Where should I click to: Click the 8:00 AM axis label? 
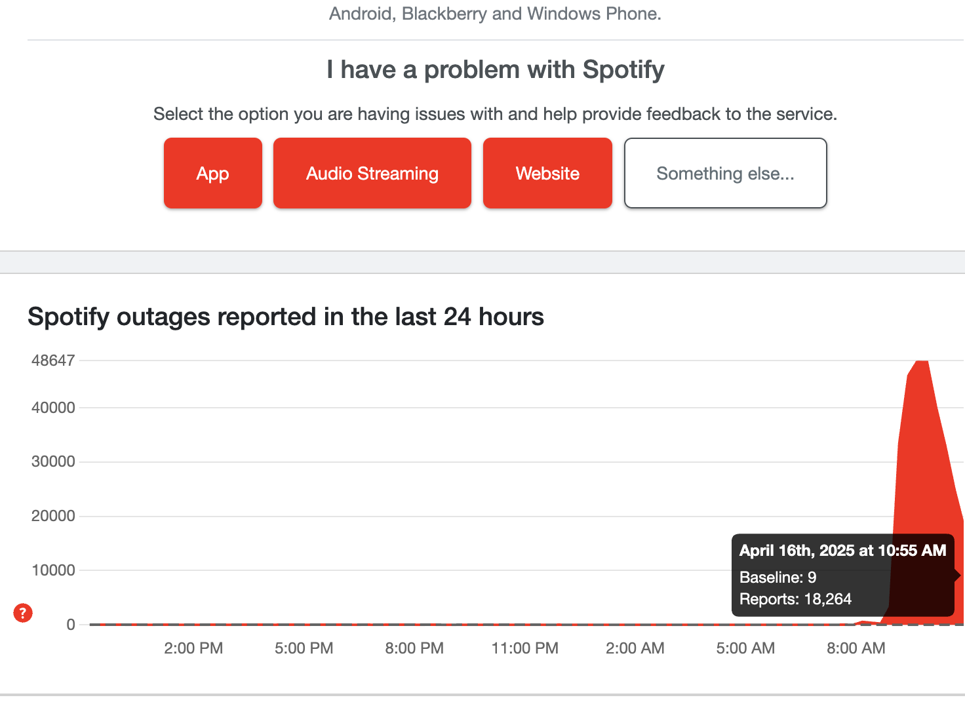click(x=856, y=648)
